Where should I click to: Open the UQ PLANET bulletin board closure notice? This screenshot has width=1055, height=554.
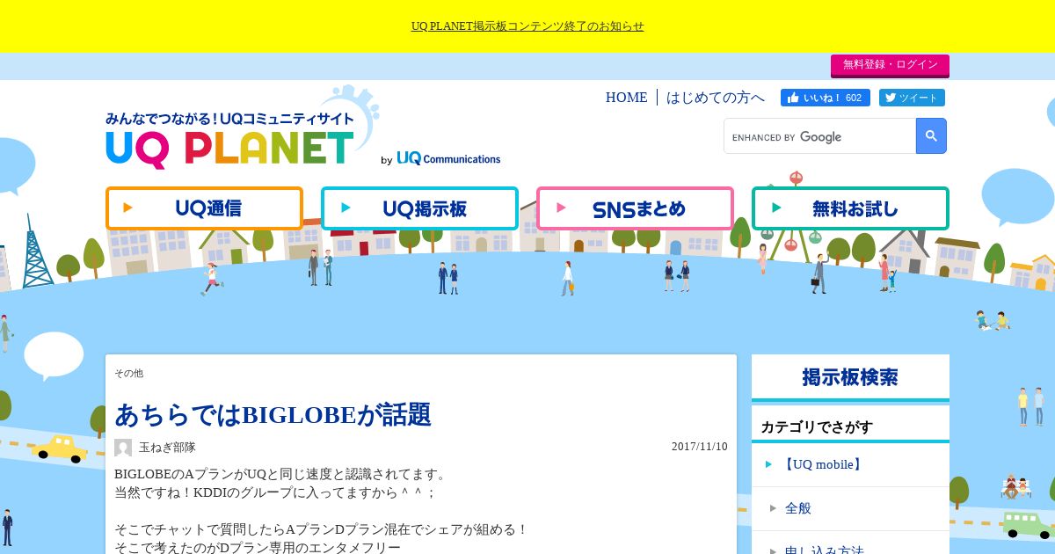(527, 26)
